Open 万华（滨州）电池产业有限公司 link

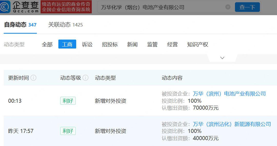tap(229, 94)
